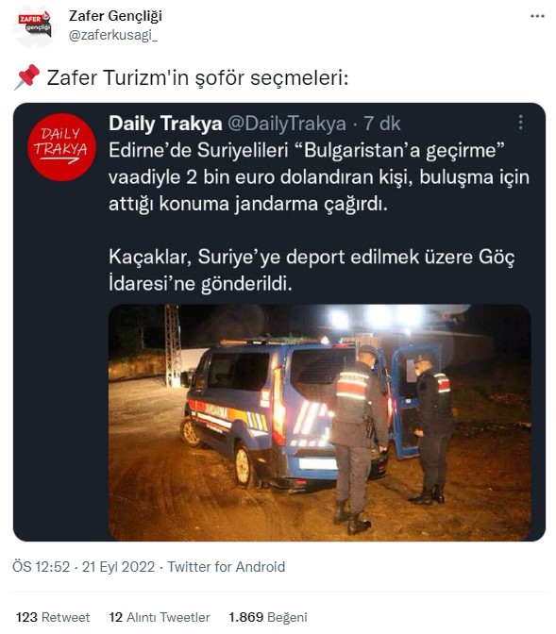View the 12 Alıntı Tweetler list
Screen dimensions: 556x634
coord(160,617)
